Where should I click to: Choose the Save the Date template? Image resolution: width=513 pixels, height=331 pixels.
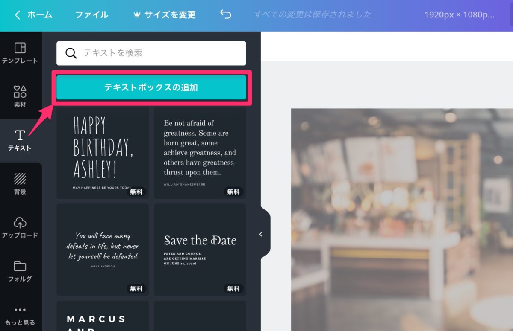(200, 250)
